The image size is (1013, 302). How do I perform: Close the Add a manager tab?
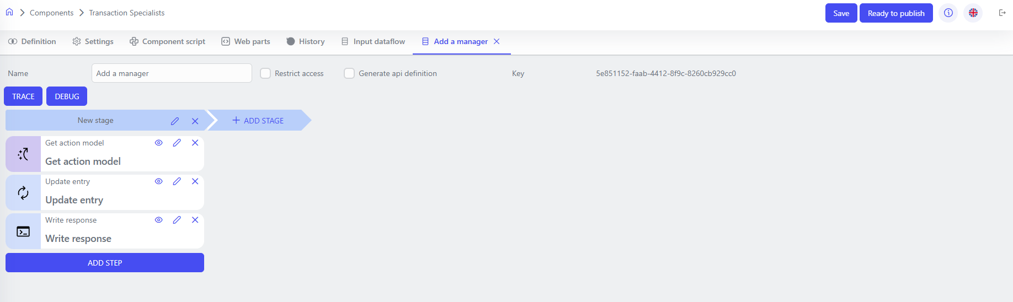pyautogui.click(x=497, y=41)
